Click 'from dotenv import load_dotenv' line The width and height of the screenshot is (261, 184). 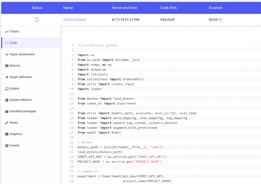[106, 99]
